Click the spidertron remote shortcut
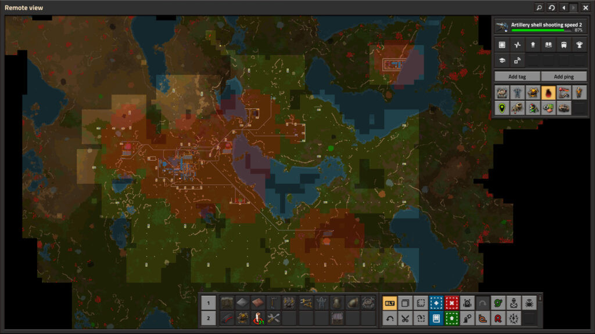The image size is (595, 334). coord(529,303)
